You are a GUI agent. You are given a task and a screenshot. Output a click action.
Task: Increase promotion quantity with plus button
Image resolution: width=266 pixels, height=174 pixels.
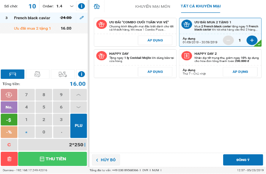252,40
